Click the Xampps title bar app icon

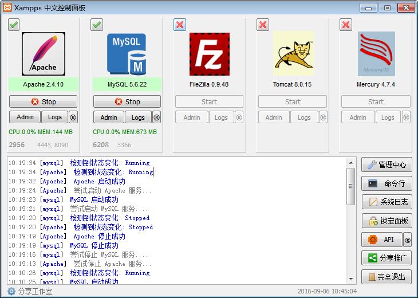[x=7, y=7]
